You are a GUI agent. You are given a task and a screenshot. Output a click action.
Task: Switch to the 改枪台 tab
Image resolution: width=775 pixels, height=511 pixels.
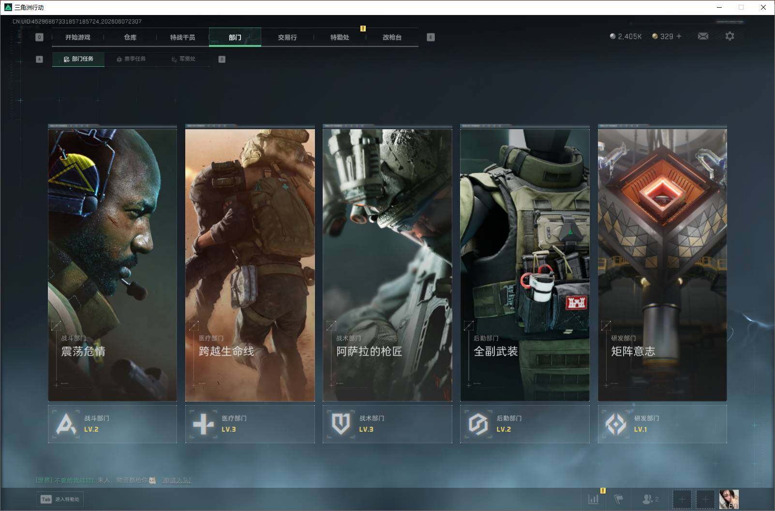coord(392,37)
